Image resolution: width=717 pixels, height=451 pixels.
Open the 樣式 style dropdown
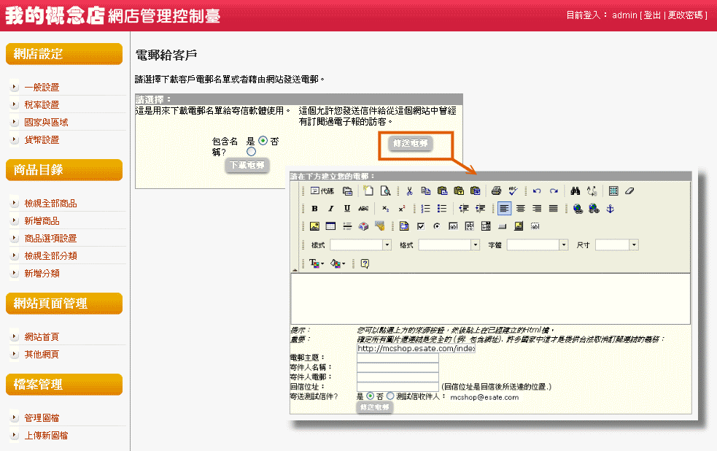tap(387, 245)
